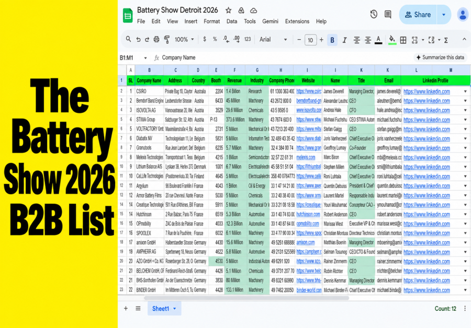This screenshot has height=328, width=471.
Task: Click the search magnifier in toolbar
Action: (x=128, y=39)
